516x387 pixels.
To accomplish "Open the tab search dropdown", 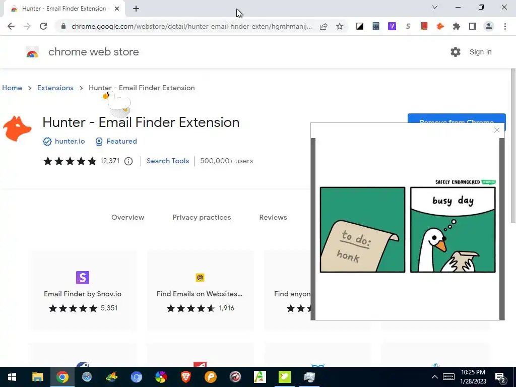I will 435,7.
